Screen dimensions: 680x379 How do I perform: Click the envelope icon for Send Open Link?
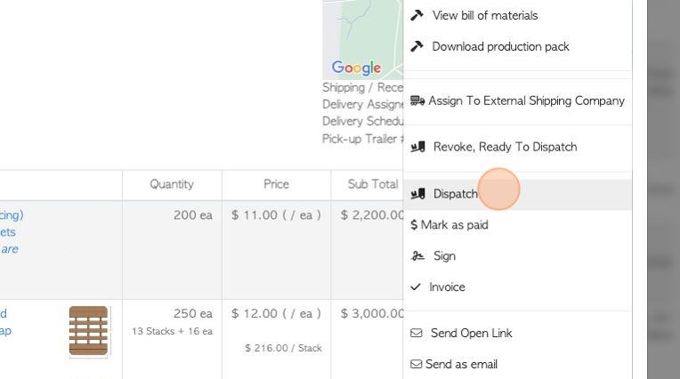coord(417,334)
